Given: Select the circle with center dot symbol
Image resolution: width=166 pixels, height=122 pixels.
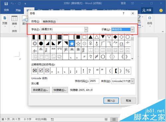Looking at the screenshot, I should (84, 44).
